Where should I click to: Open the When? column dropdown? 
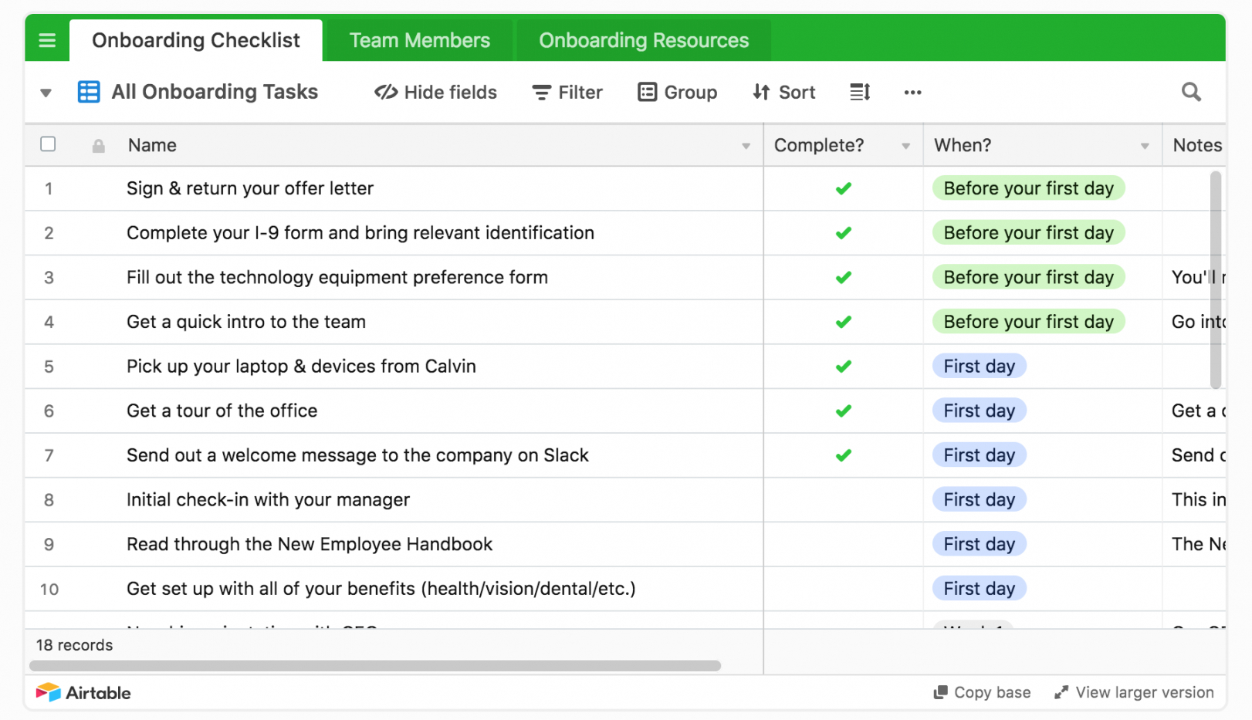(1145, 146)
